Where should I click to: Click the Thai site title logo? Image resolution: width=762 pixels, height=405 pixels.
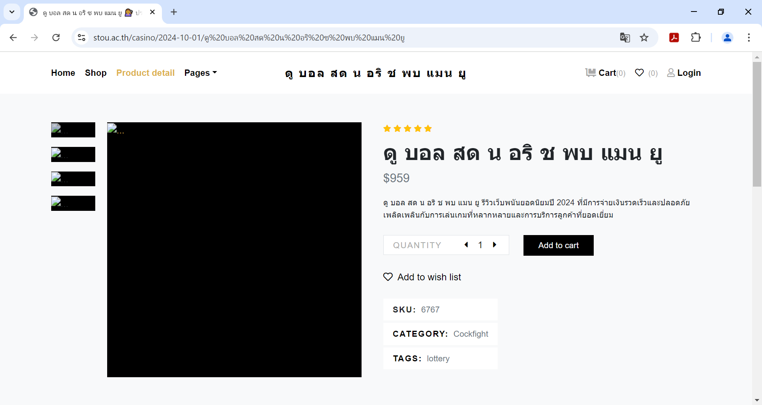(x=375, y=73)
